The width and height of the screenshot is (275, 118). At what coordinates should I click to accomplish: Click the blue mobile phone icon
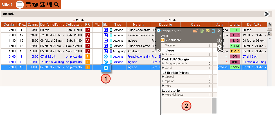coord(213,31)
